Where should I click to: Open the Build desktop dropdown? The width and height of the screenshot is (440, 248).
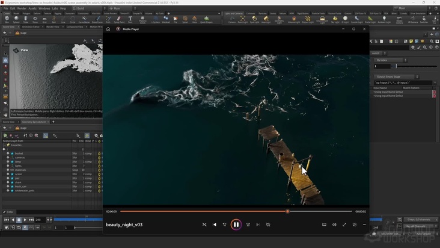click(89, 8)
